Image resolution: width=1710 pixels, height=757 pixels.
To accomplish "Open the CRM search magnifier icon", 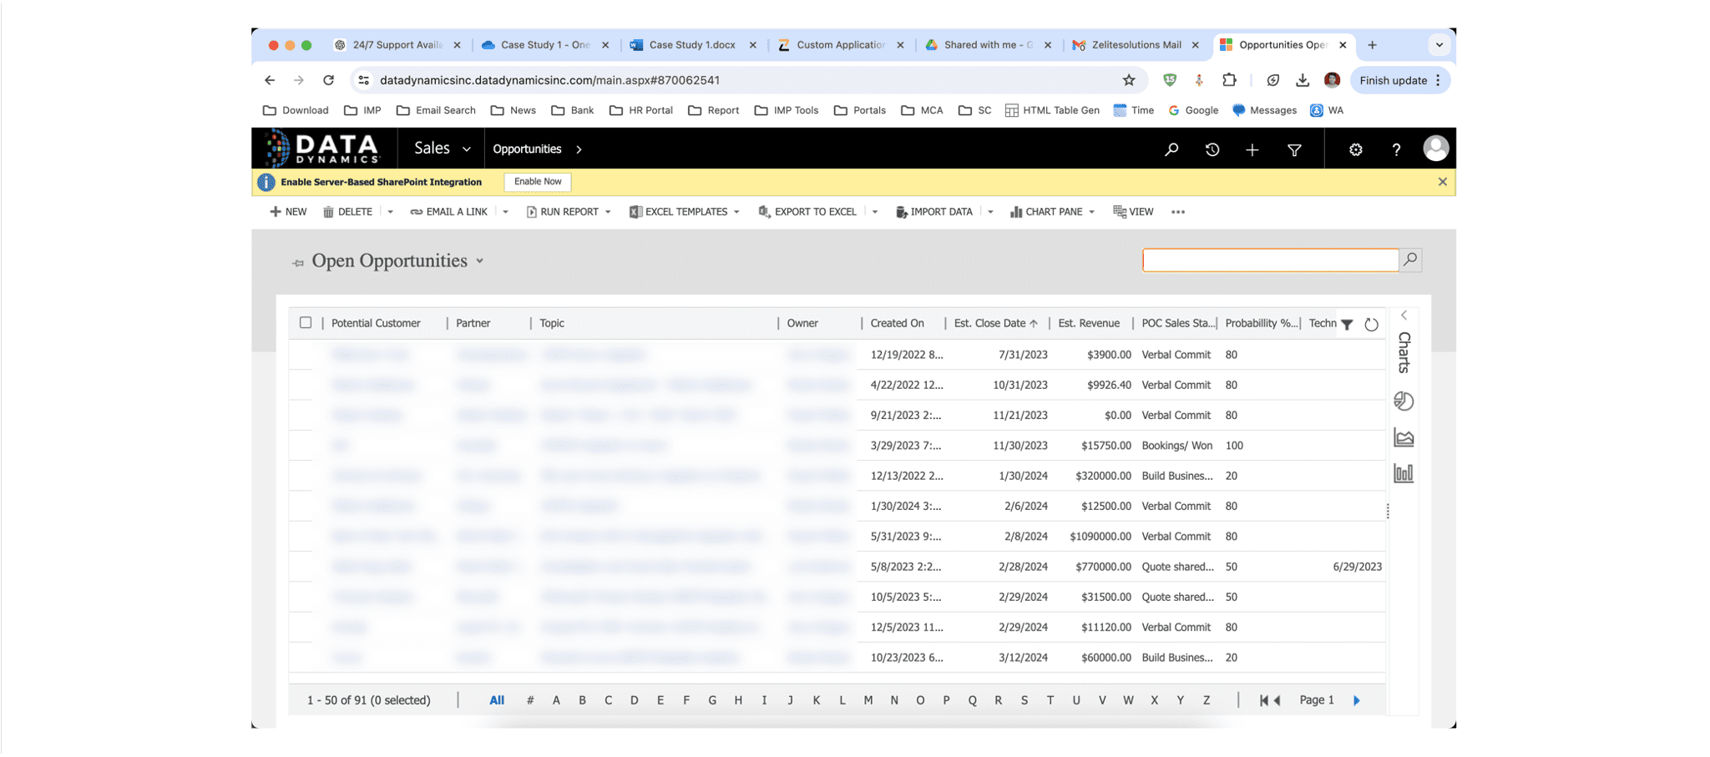I will click(x=1171, y=149).
